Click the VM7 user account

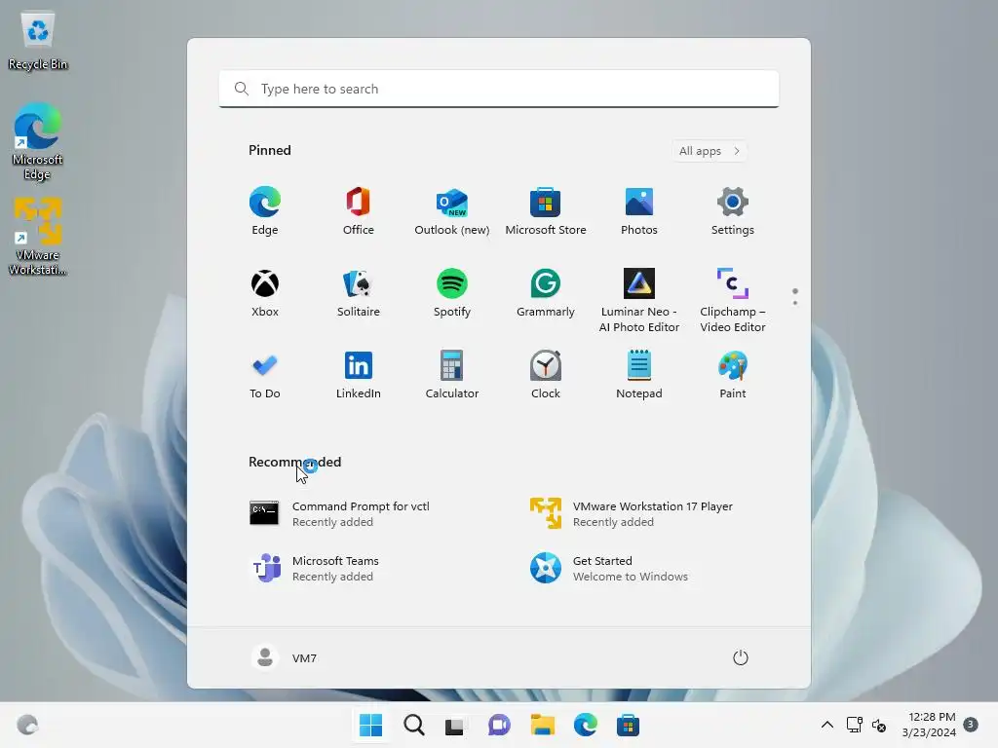285,657
